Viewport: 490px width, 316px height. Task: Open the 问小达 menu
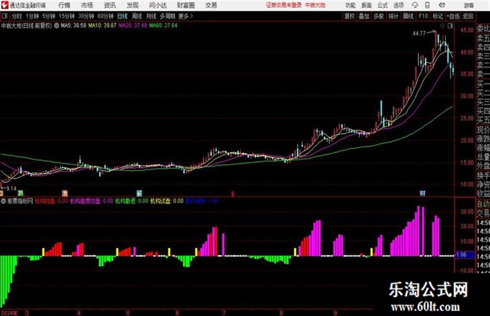(x=158, y=5)
